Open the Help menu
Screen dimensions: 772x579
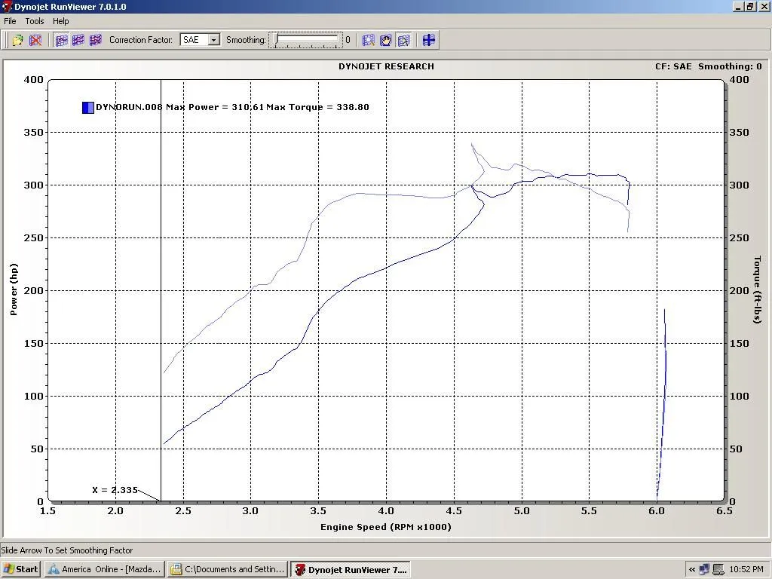pyautogui.click(x=60, y=21)
